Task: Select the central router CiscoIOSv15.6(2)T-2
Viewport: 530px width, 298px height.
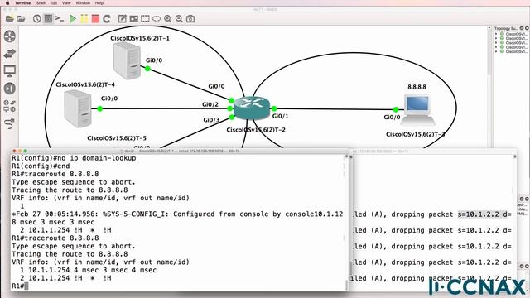Action: point(252,108)
